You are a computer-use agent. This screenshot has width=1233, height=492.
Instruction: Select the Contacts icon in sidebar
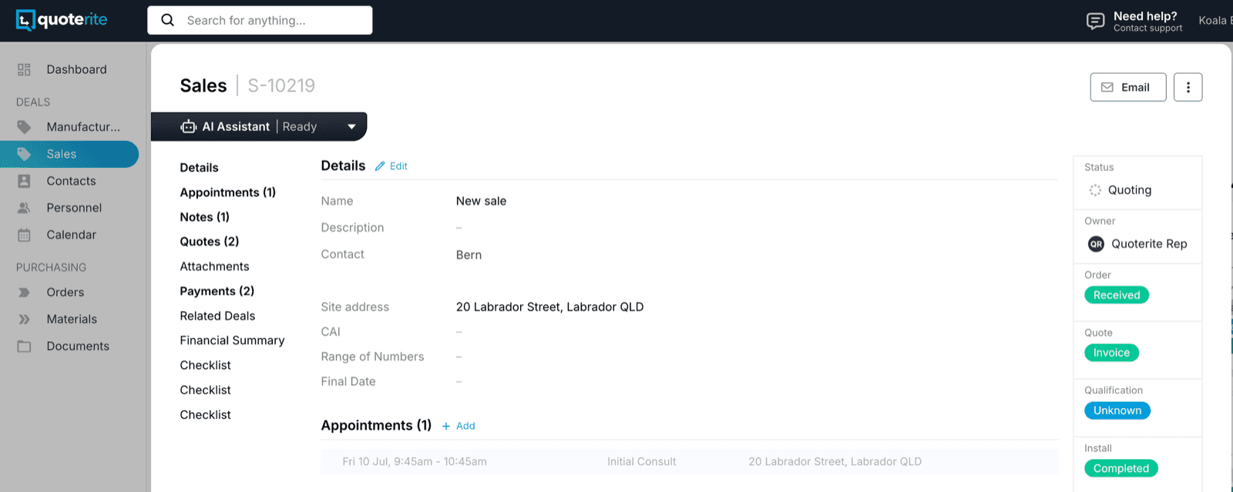pos(24,181)
